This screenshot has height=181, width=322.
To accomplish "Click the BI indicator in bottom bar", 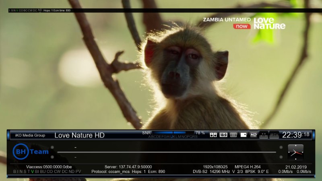I will point(37,172).
